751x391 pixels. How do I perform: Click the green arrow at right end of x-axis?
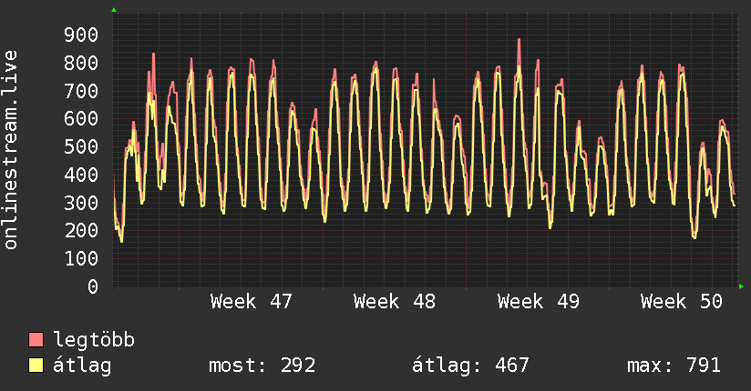click(741, 286)
